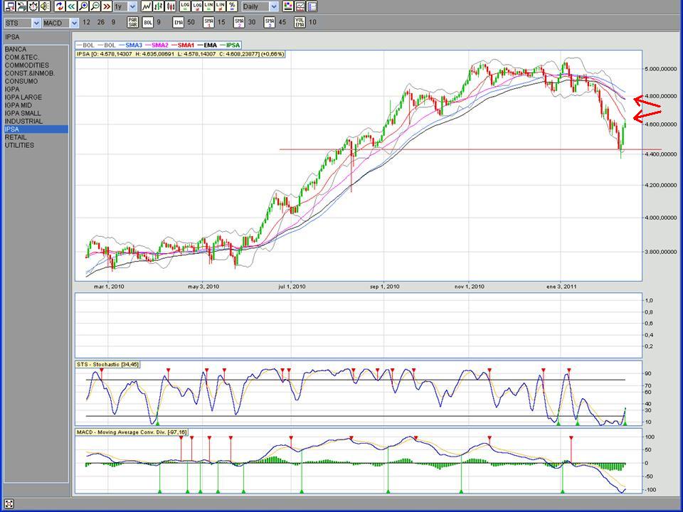This screenshot has height=512, width=683.
Task: Toggle the BOL Bollinger bands indicator
Action: (x=148, y=23)
